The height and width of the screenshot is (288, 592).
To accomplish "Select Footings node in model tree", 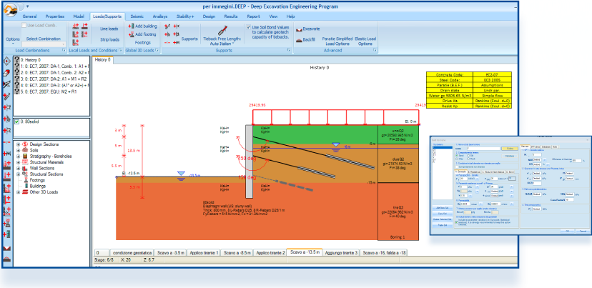I will (x=37, y=180).
